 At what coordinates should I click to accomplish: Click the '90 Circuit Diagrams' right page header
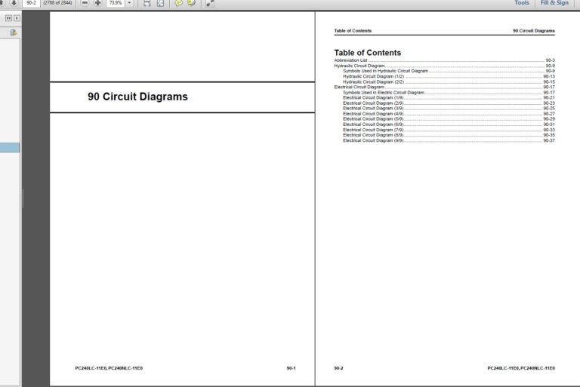point(534,31)
